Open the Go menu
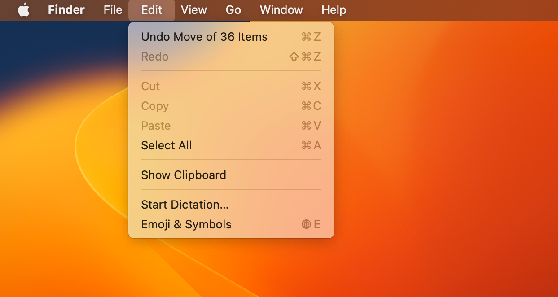This screenshot has width=558, height=297. click(233, 10)
